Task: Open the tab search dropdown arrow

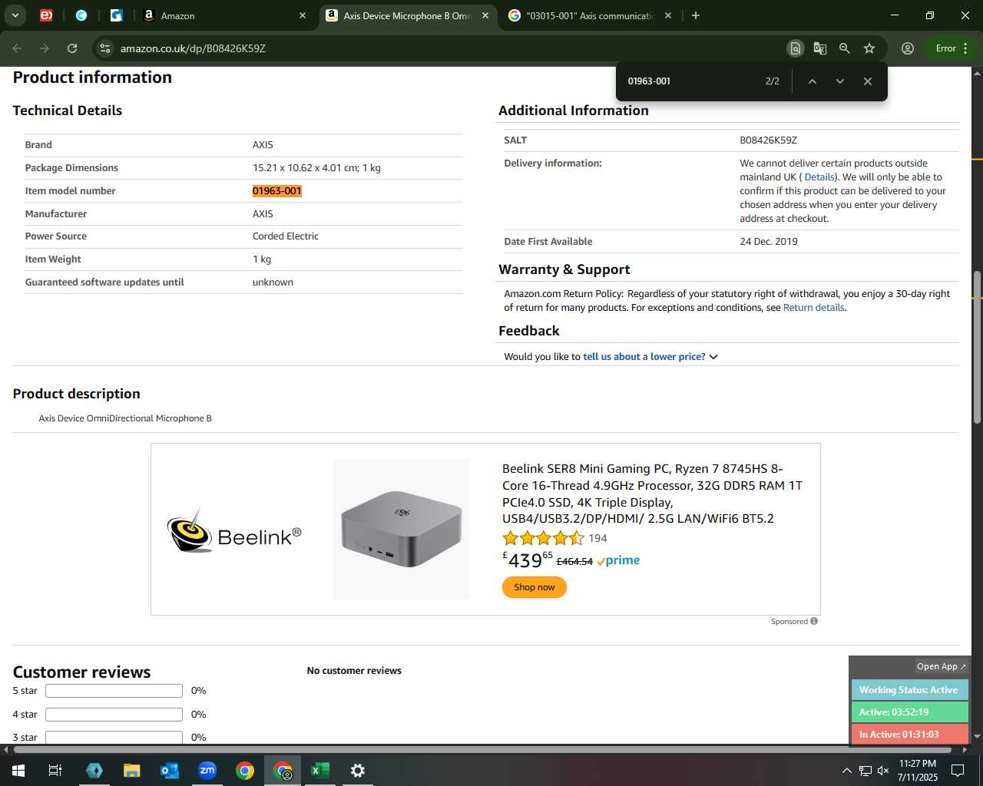Action: click(15, 15)
